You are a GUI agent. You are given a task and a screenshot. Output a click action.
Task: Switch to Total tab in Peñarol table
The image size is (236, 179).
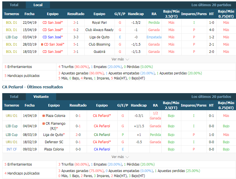pos(14,96)
